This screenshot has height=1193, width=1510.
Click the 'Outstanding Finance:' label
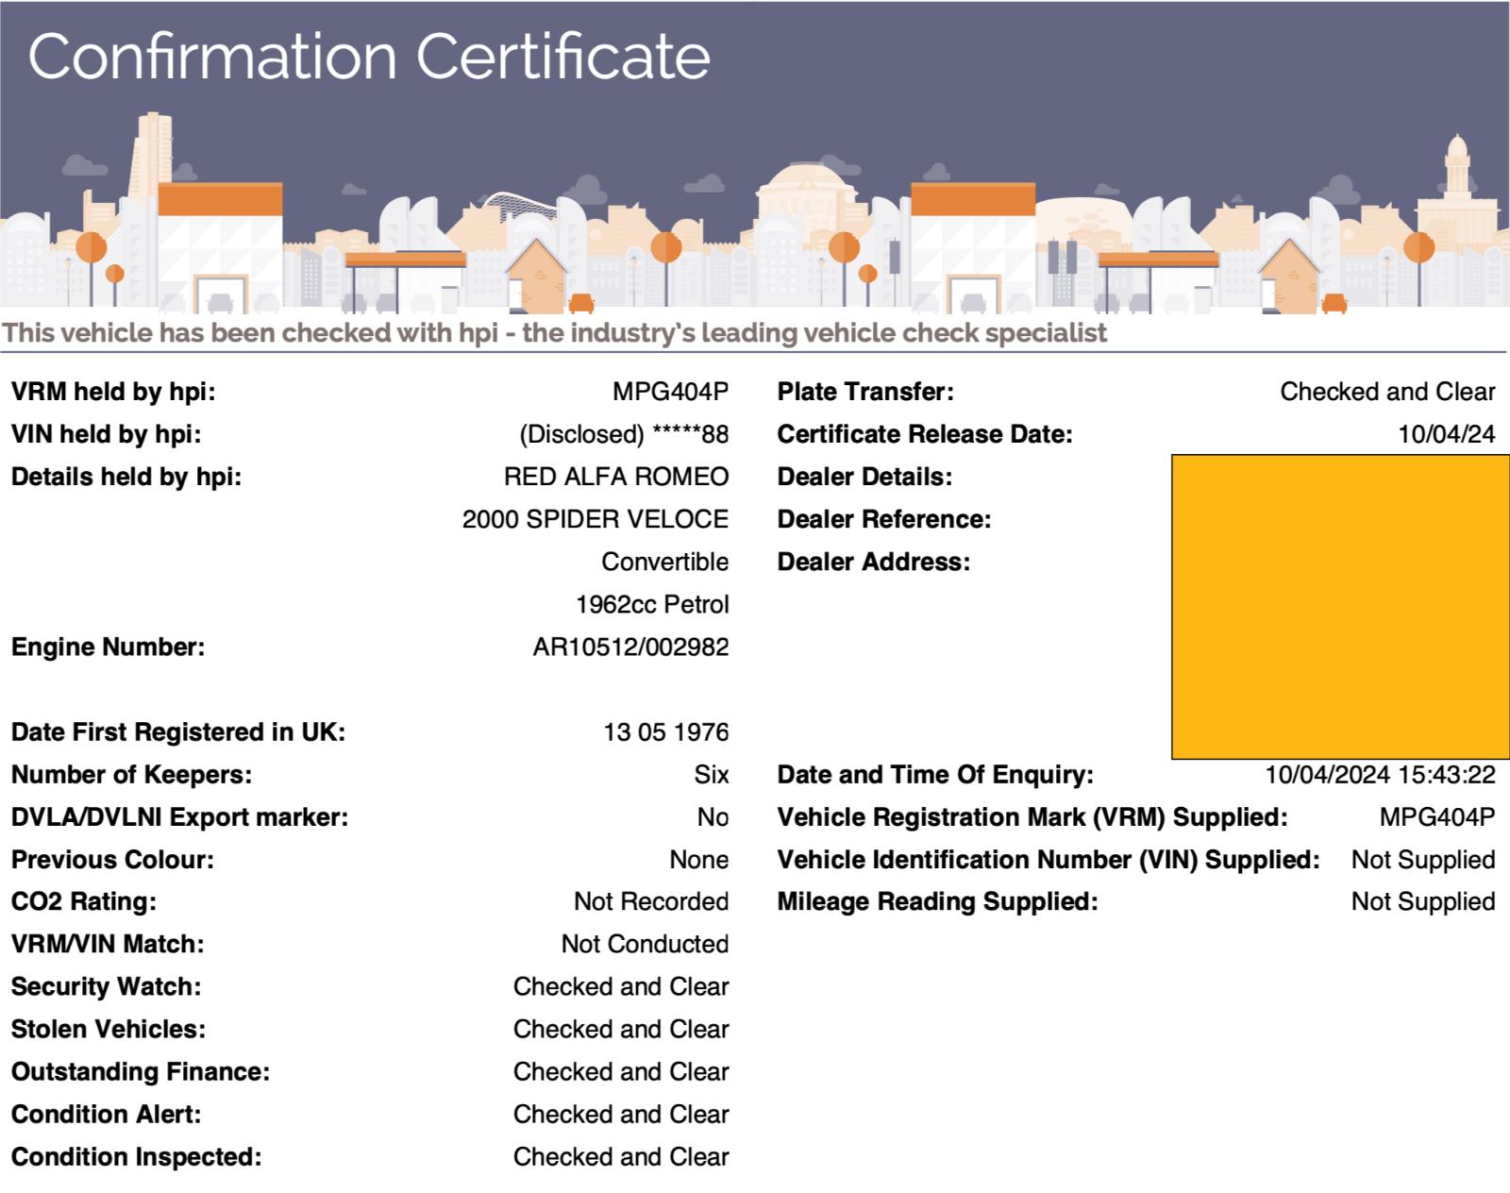(x=141, y=1072)
